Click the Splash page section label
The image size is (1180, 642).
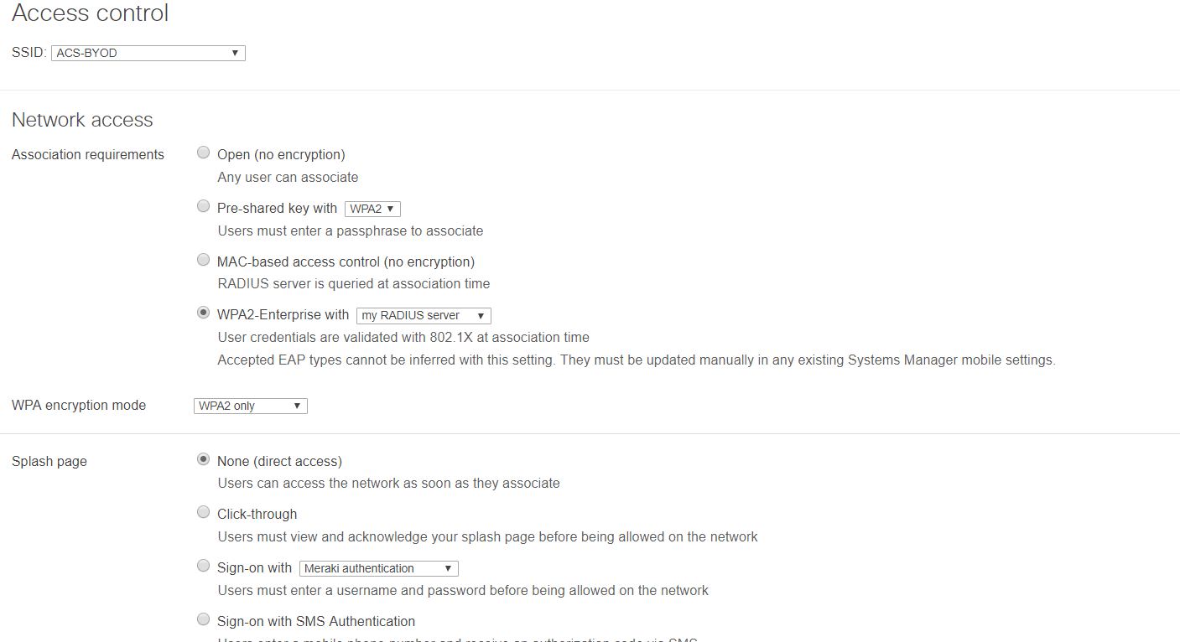49,462
